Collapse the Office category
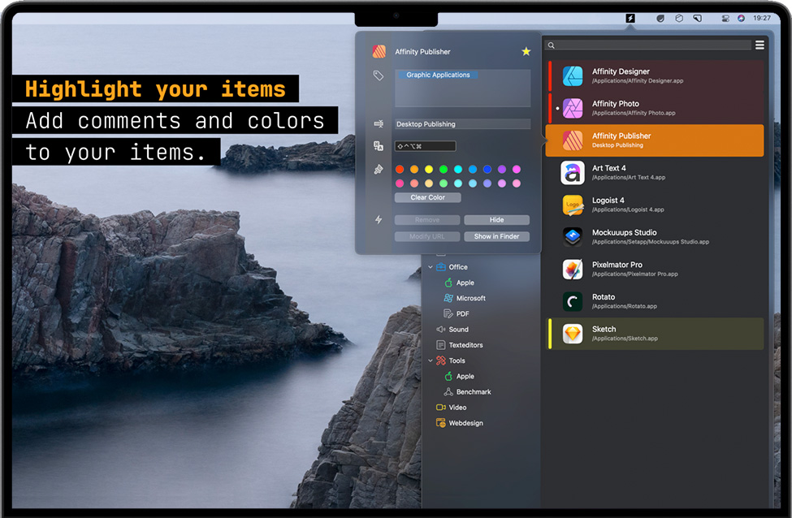792x518 pixels. tap(431, 267)
